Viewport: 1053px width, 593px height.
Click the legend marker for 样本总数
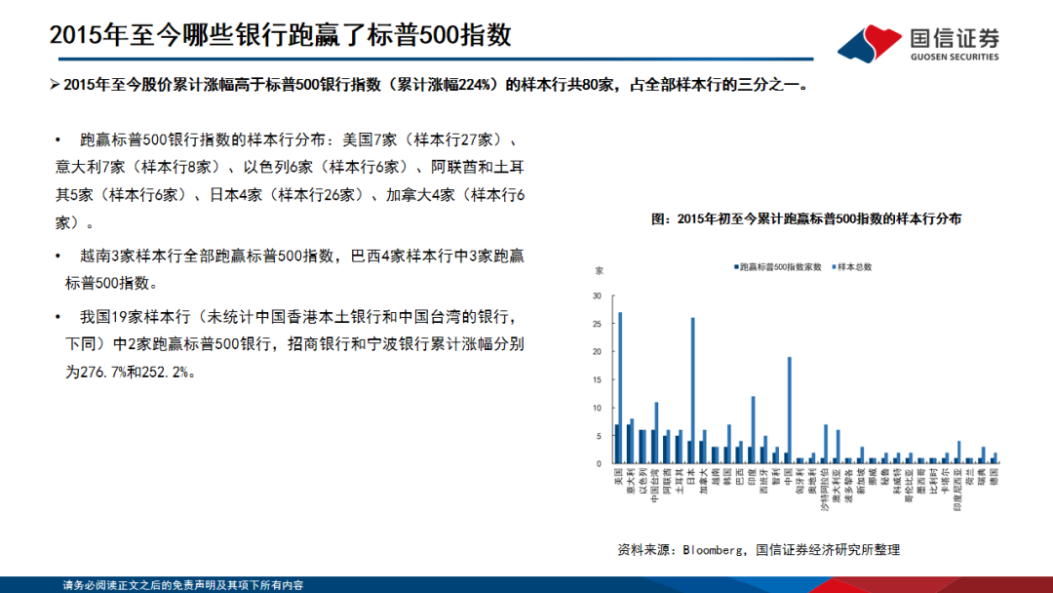click(834, 266)
